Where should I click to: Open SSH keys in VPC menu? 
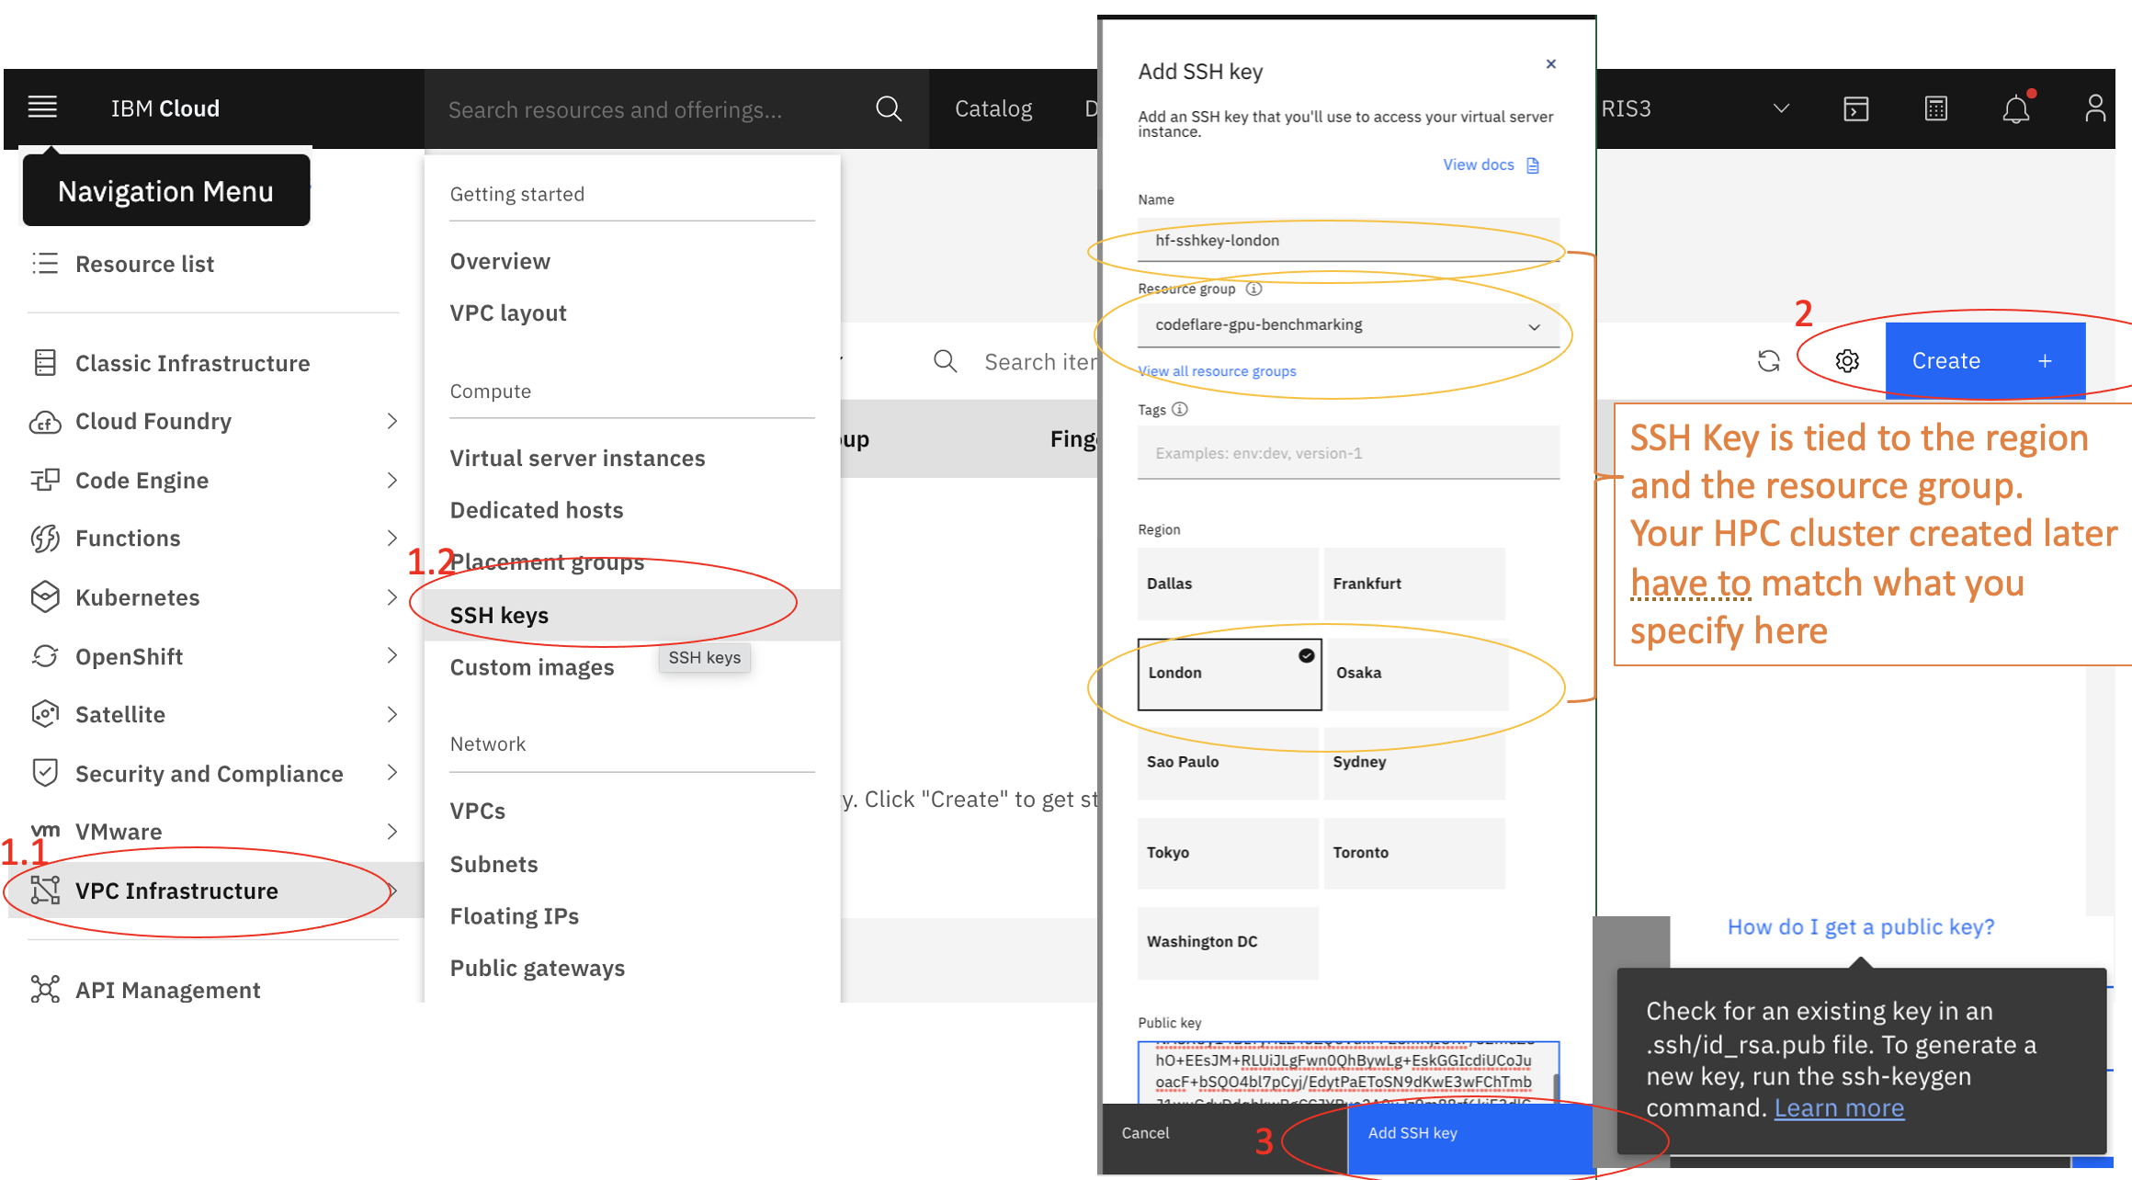(499, 615)
